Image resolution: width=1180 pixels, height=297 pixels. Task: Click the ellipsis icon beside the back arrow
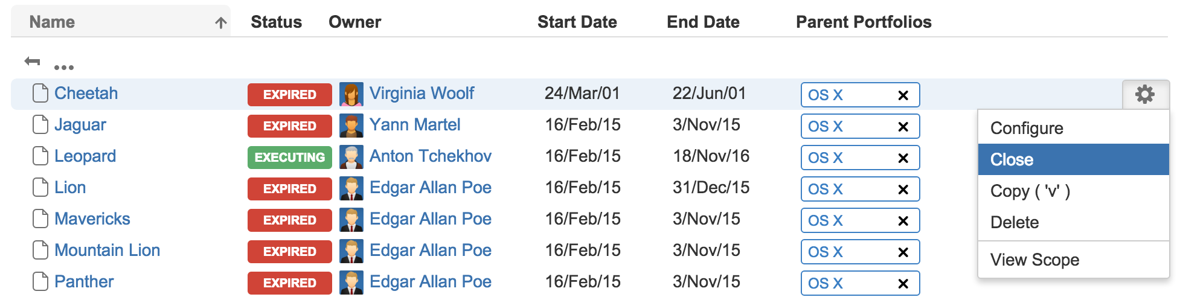[x=63, y=67]
